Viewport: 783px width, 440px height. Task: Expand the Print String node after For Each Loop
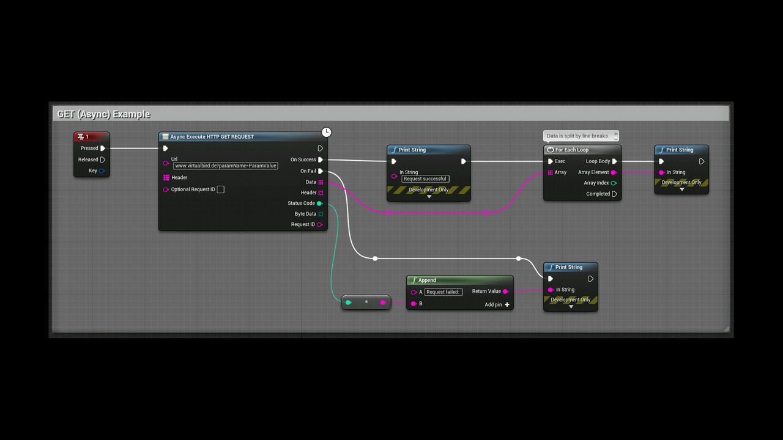[x=681, y=189]
